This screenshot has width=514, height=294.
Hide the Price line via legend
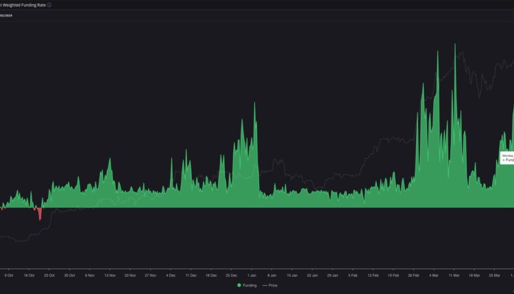[269, 284]
